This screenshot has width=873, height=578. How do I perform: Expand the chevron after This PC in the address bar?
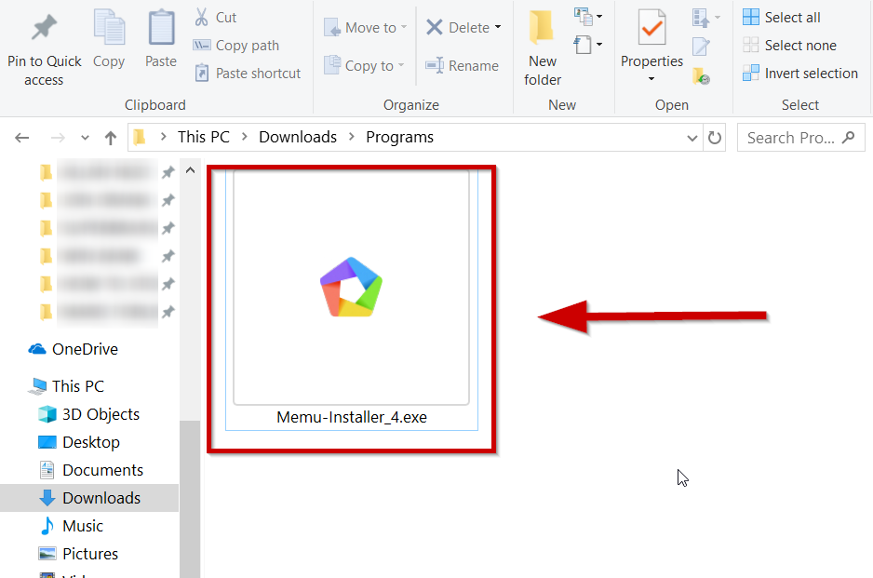pos(245,137)
